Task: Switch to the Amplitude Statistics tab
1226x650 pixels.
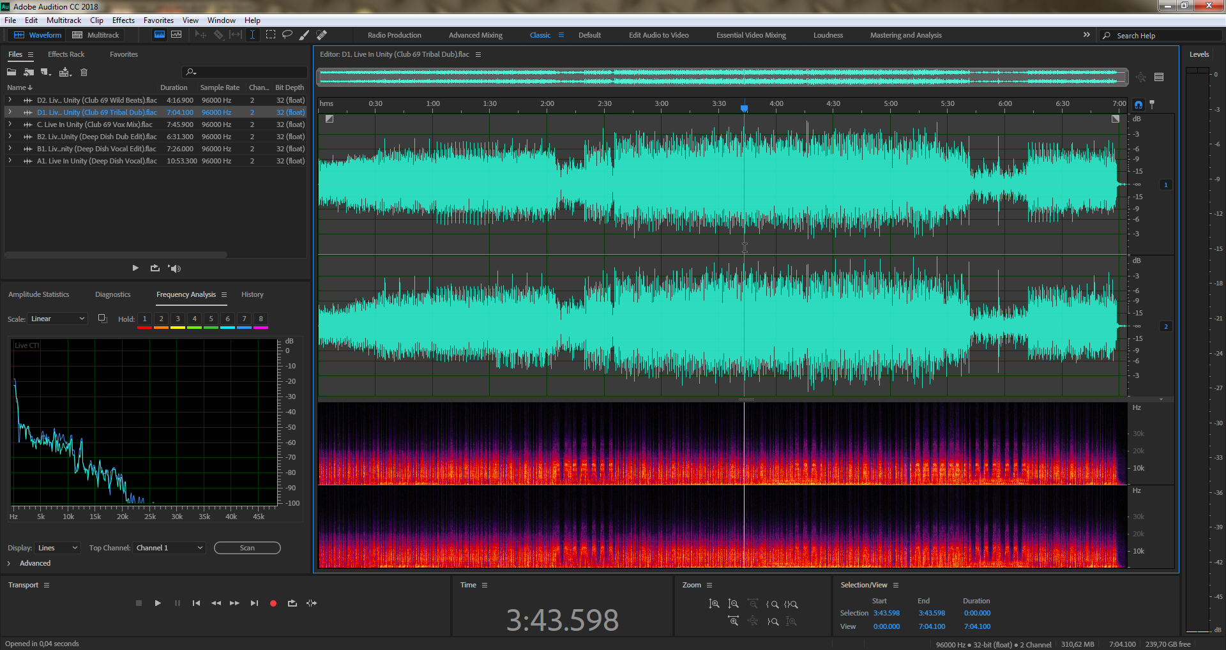Action: [x=38, y=294]
